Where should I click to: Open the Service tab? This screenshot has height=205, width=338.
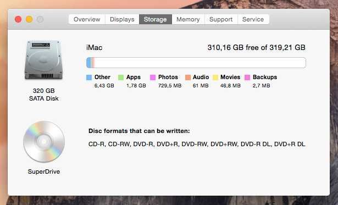click(253, 19)
